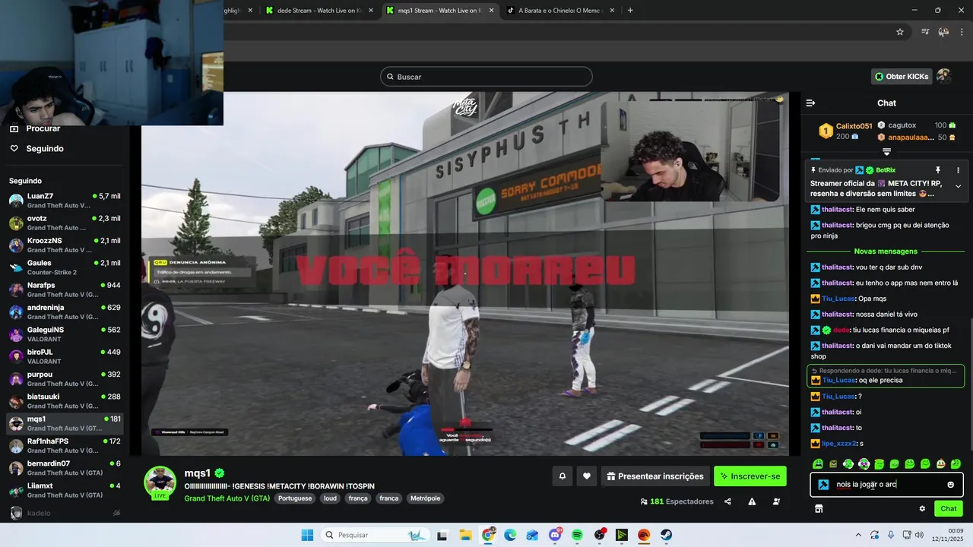Open the hammer badge identity in chat input
The image size is (973, 547).
coord(823,485)
